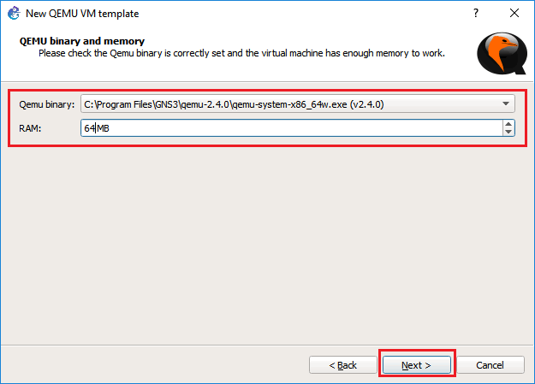Click the "New QEMU VM template" window title
Image resolution: width=535 pixels, height=384 pixels.
pyautogui.click(x=82, y=14)
